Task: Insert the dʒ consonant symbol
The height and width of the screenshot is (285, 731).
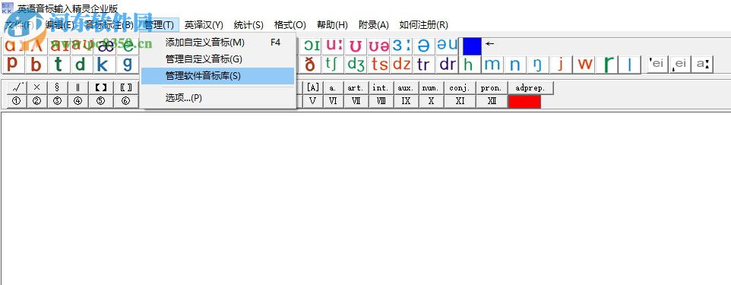Action: (x=356, y=64)
